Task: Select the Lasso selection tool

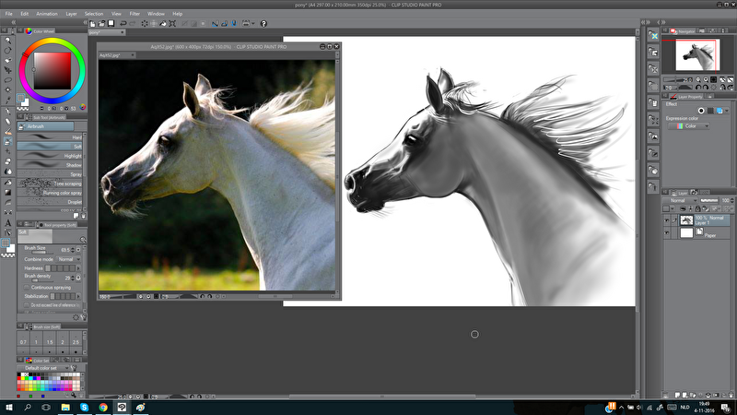Action: pyautogui.click(x=7, y=80)
